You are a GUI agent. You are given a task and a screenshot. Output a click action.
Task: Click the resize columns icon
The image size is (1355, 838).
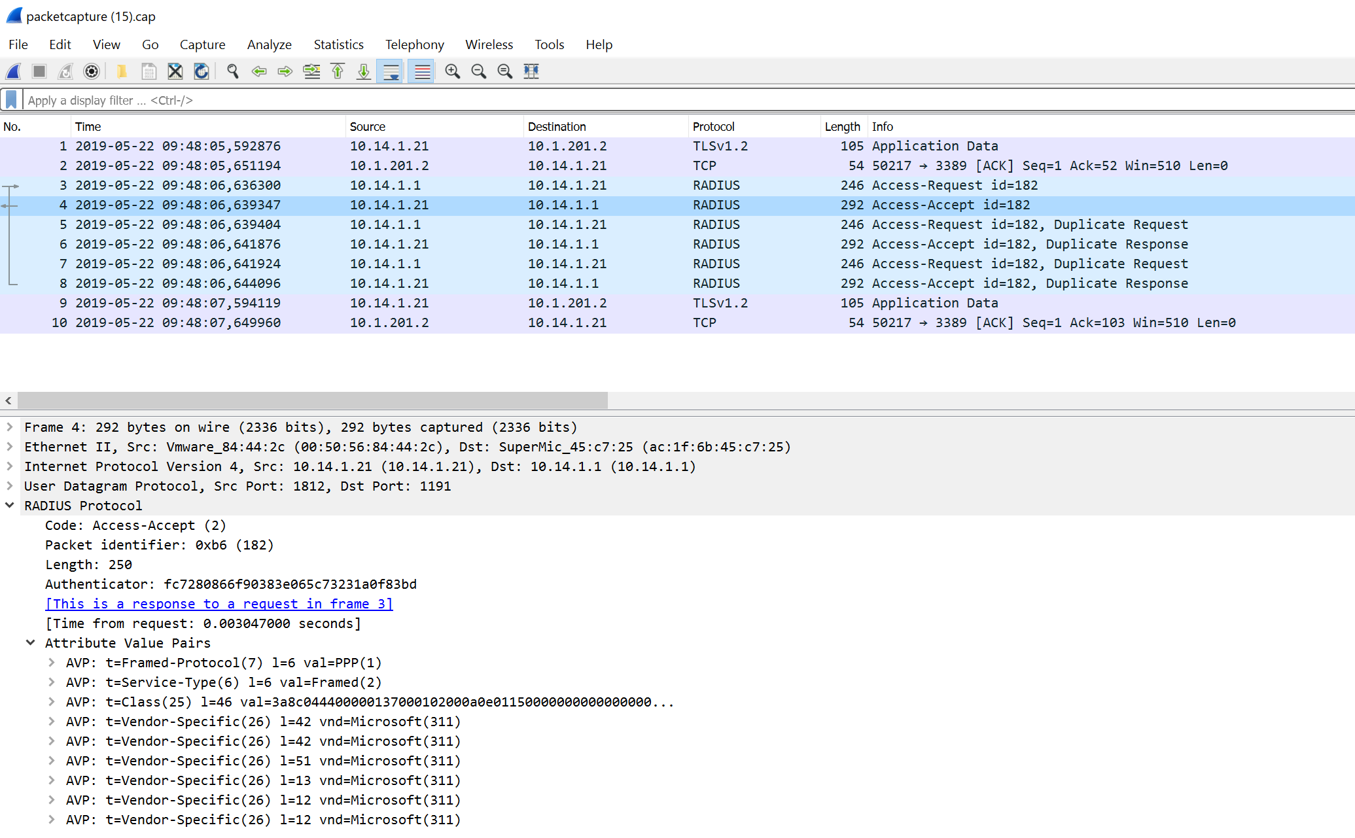tap(531, 71)
